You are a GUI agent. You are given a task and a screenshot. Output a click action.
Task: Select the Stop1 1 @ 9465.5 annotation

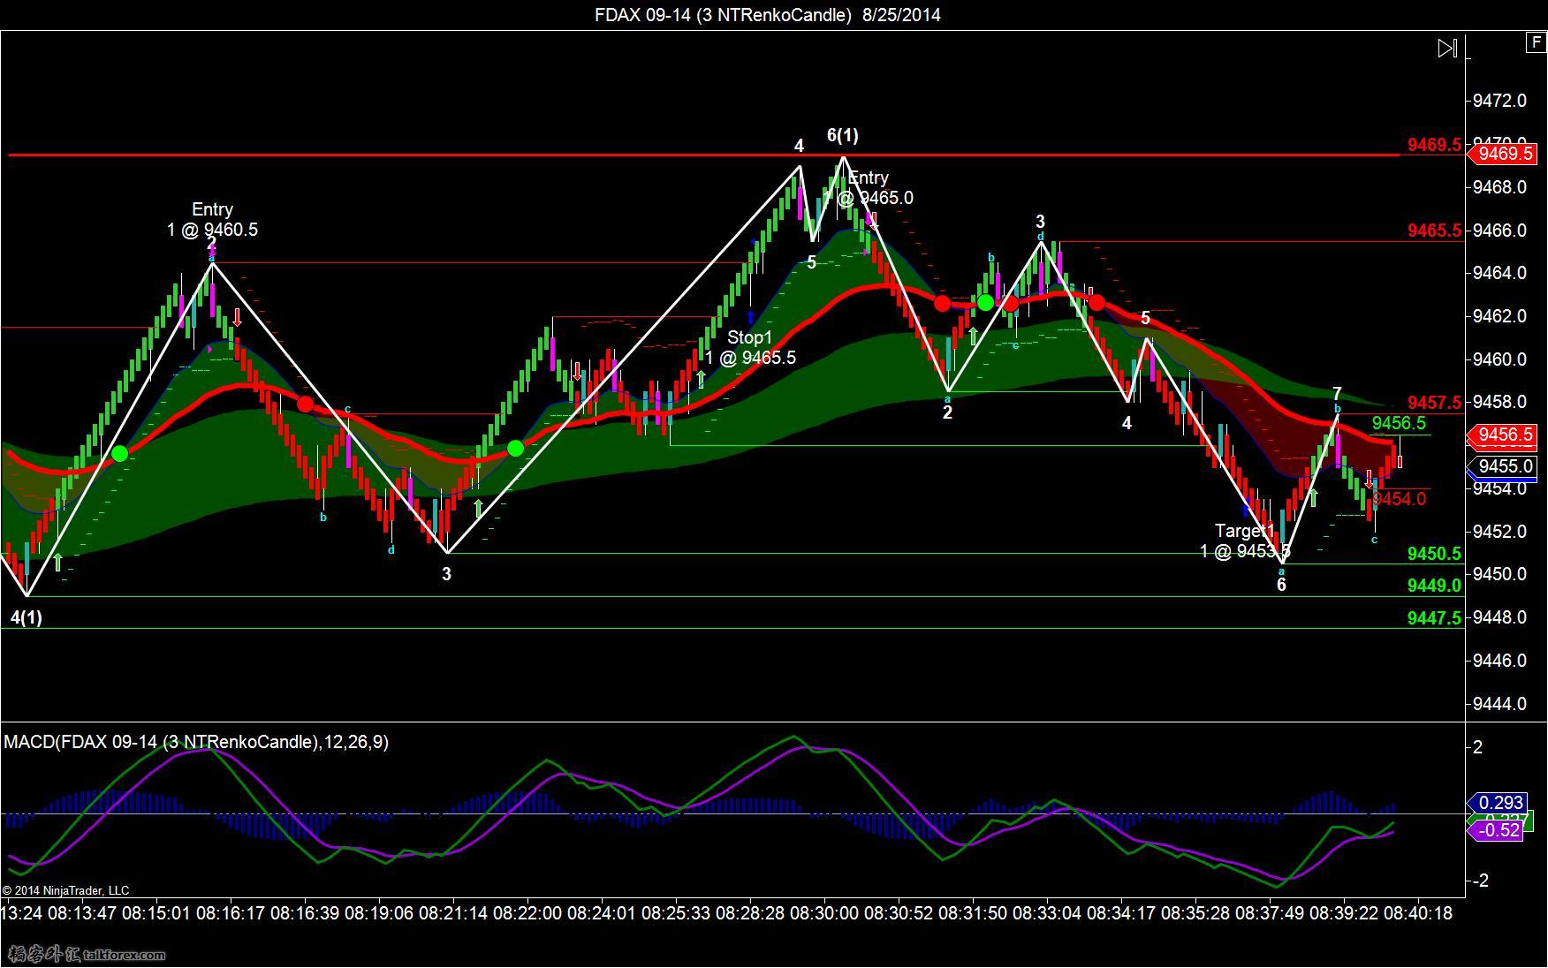coord(750,347)
